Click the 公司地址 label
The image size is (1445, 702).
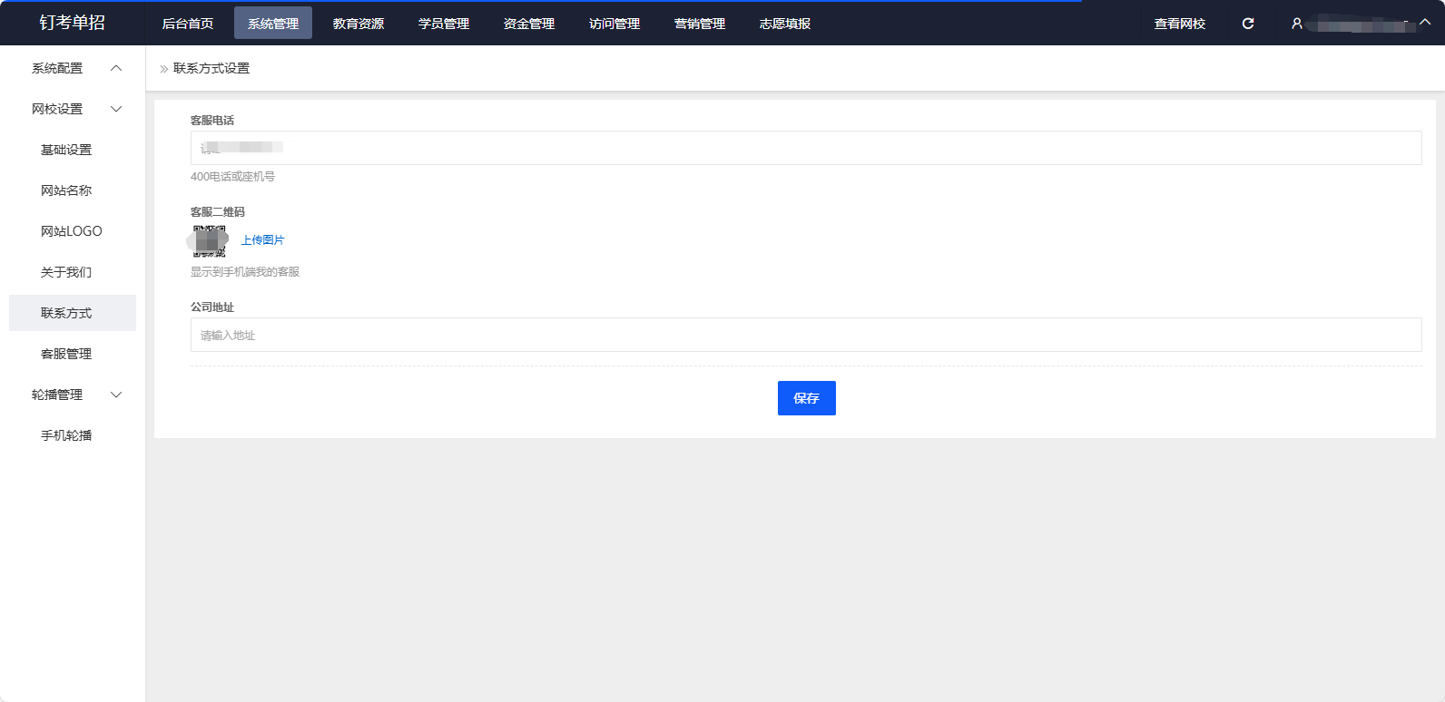tap(212, 307)
